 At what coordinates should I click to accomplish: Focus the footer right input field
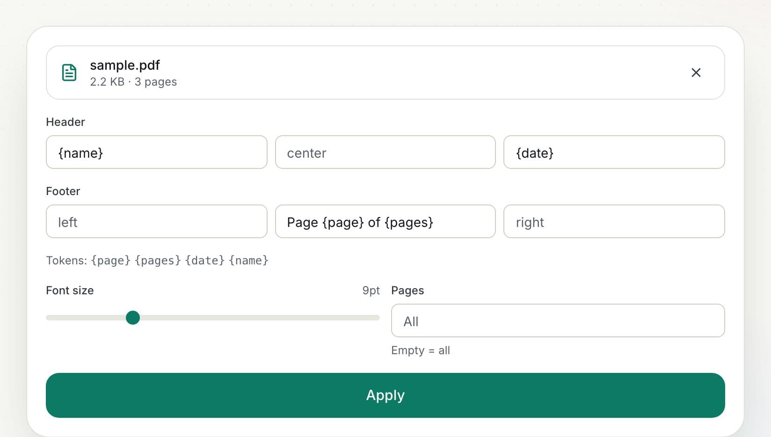tap(614, 221)
